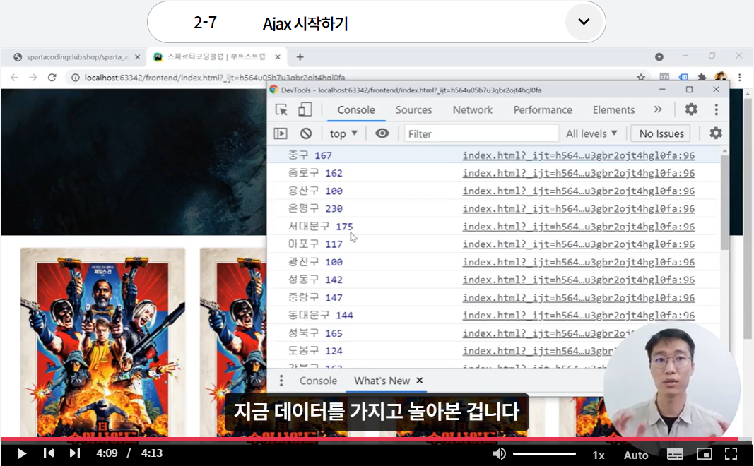This screenshot has height=466, width=754.
Task: Click the first movie poster thumbnail
Action: (x=102, y=342)
